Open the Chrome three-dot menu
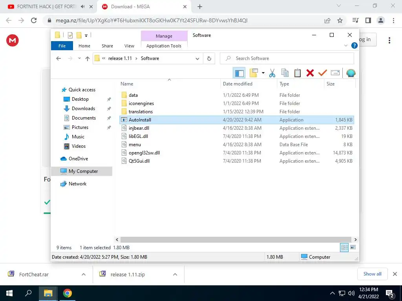 click(393, 20)
